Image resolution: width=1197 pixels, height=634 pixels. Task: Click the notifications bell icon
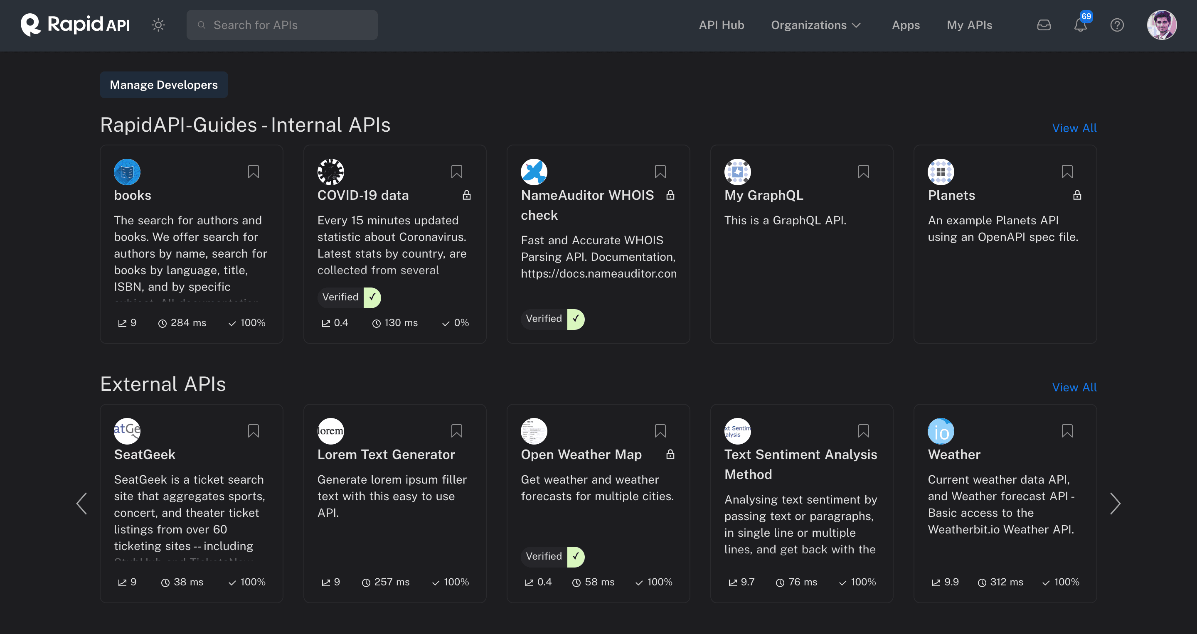point(1080,25)
